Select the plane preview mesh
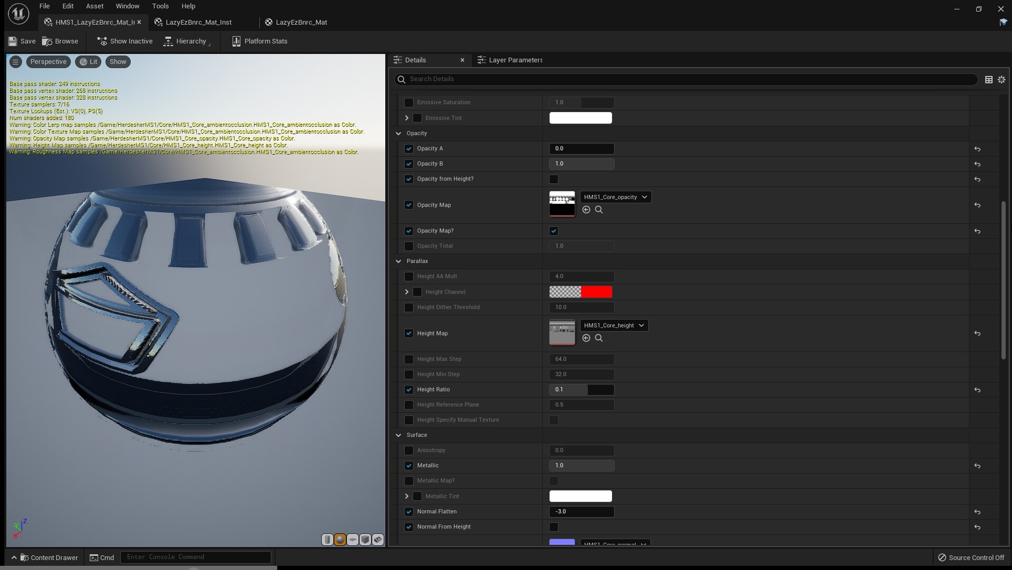Image resolution: width=1012 pixels, height=570 pixels. click(353, 539)
